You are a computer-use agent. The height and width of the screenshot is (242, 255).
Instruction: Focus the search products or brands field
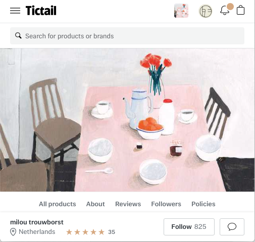127,36
